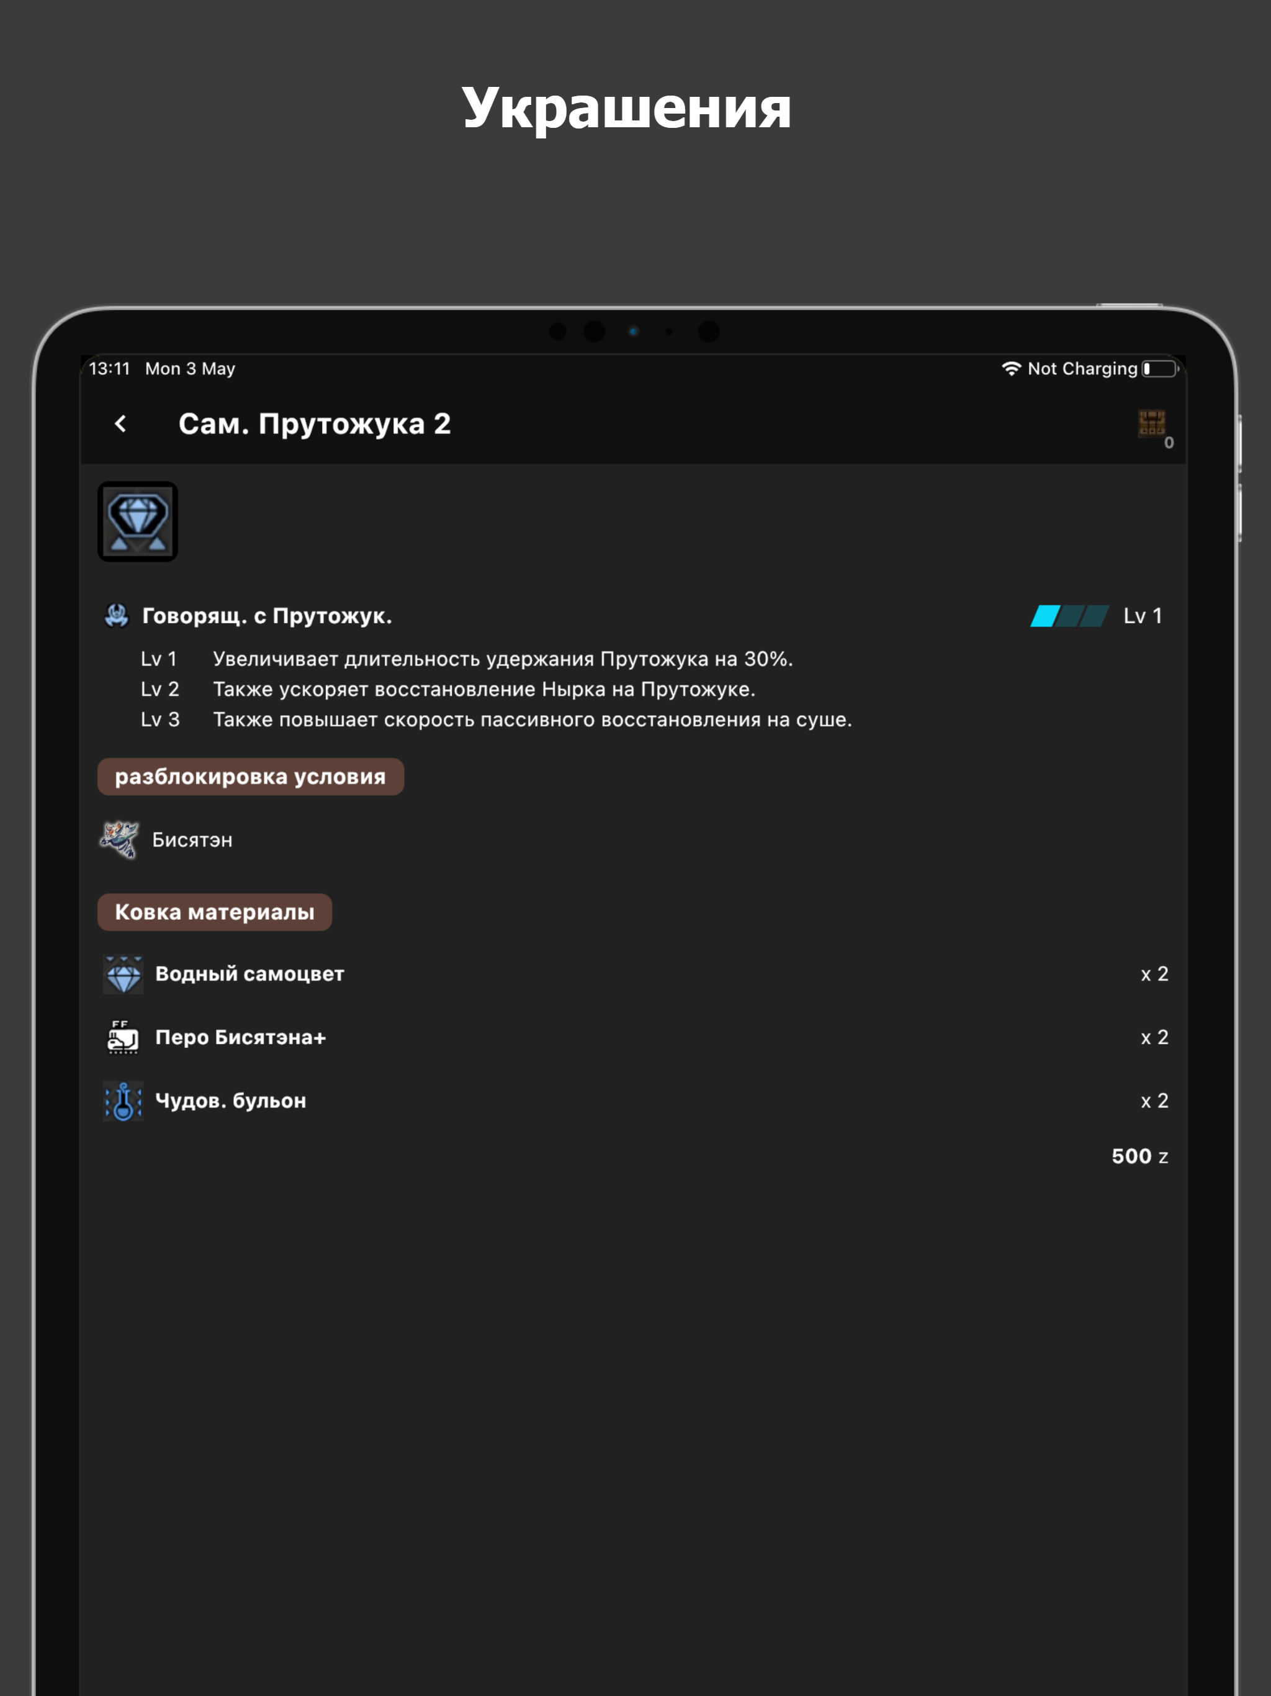Open the Водный самоцвет material

tap(250, 974)
